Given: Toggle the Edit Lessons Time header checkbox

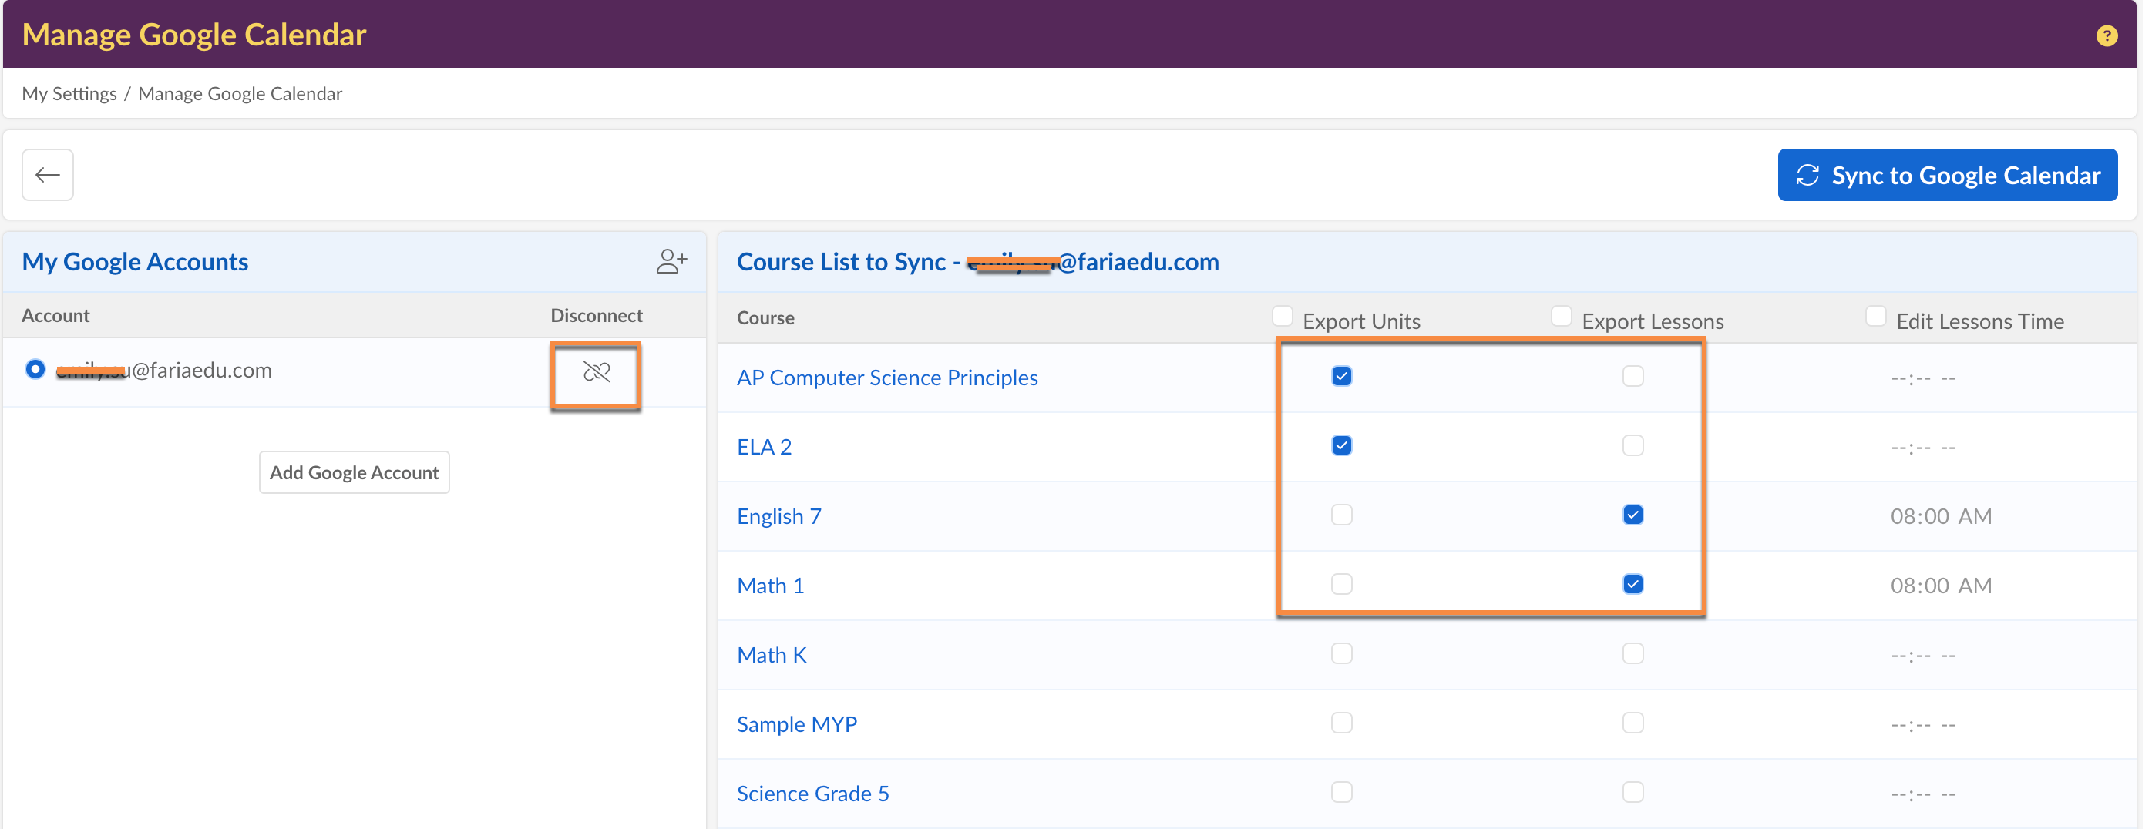Looking at the screenshot, I should [1875, 316].
